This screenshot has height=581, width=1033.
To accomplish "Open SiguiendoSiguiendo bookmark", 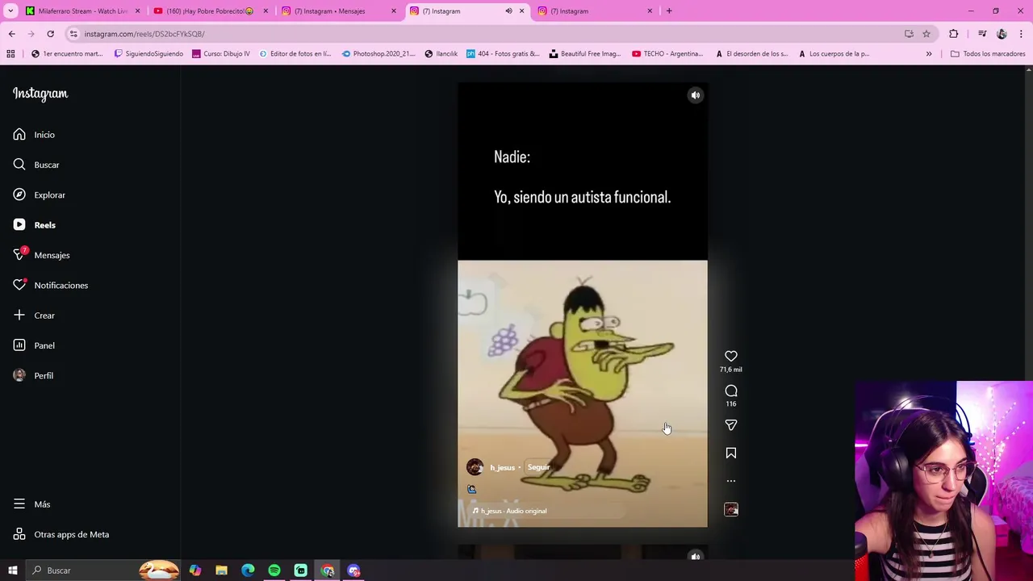I will tap(148, 54).
